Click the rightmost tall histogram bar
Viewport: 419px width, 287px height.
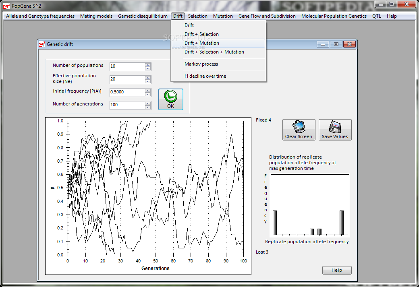pos(342,223)
